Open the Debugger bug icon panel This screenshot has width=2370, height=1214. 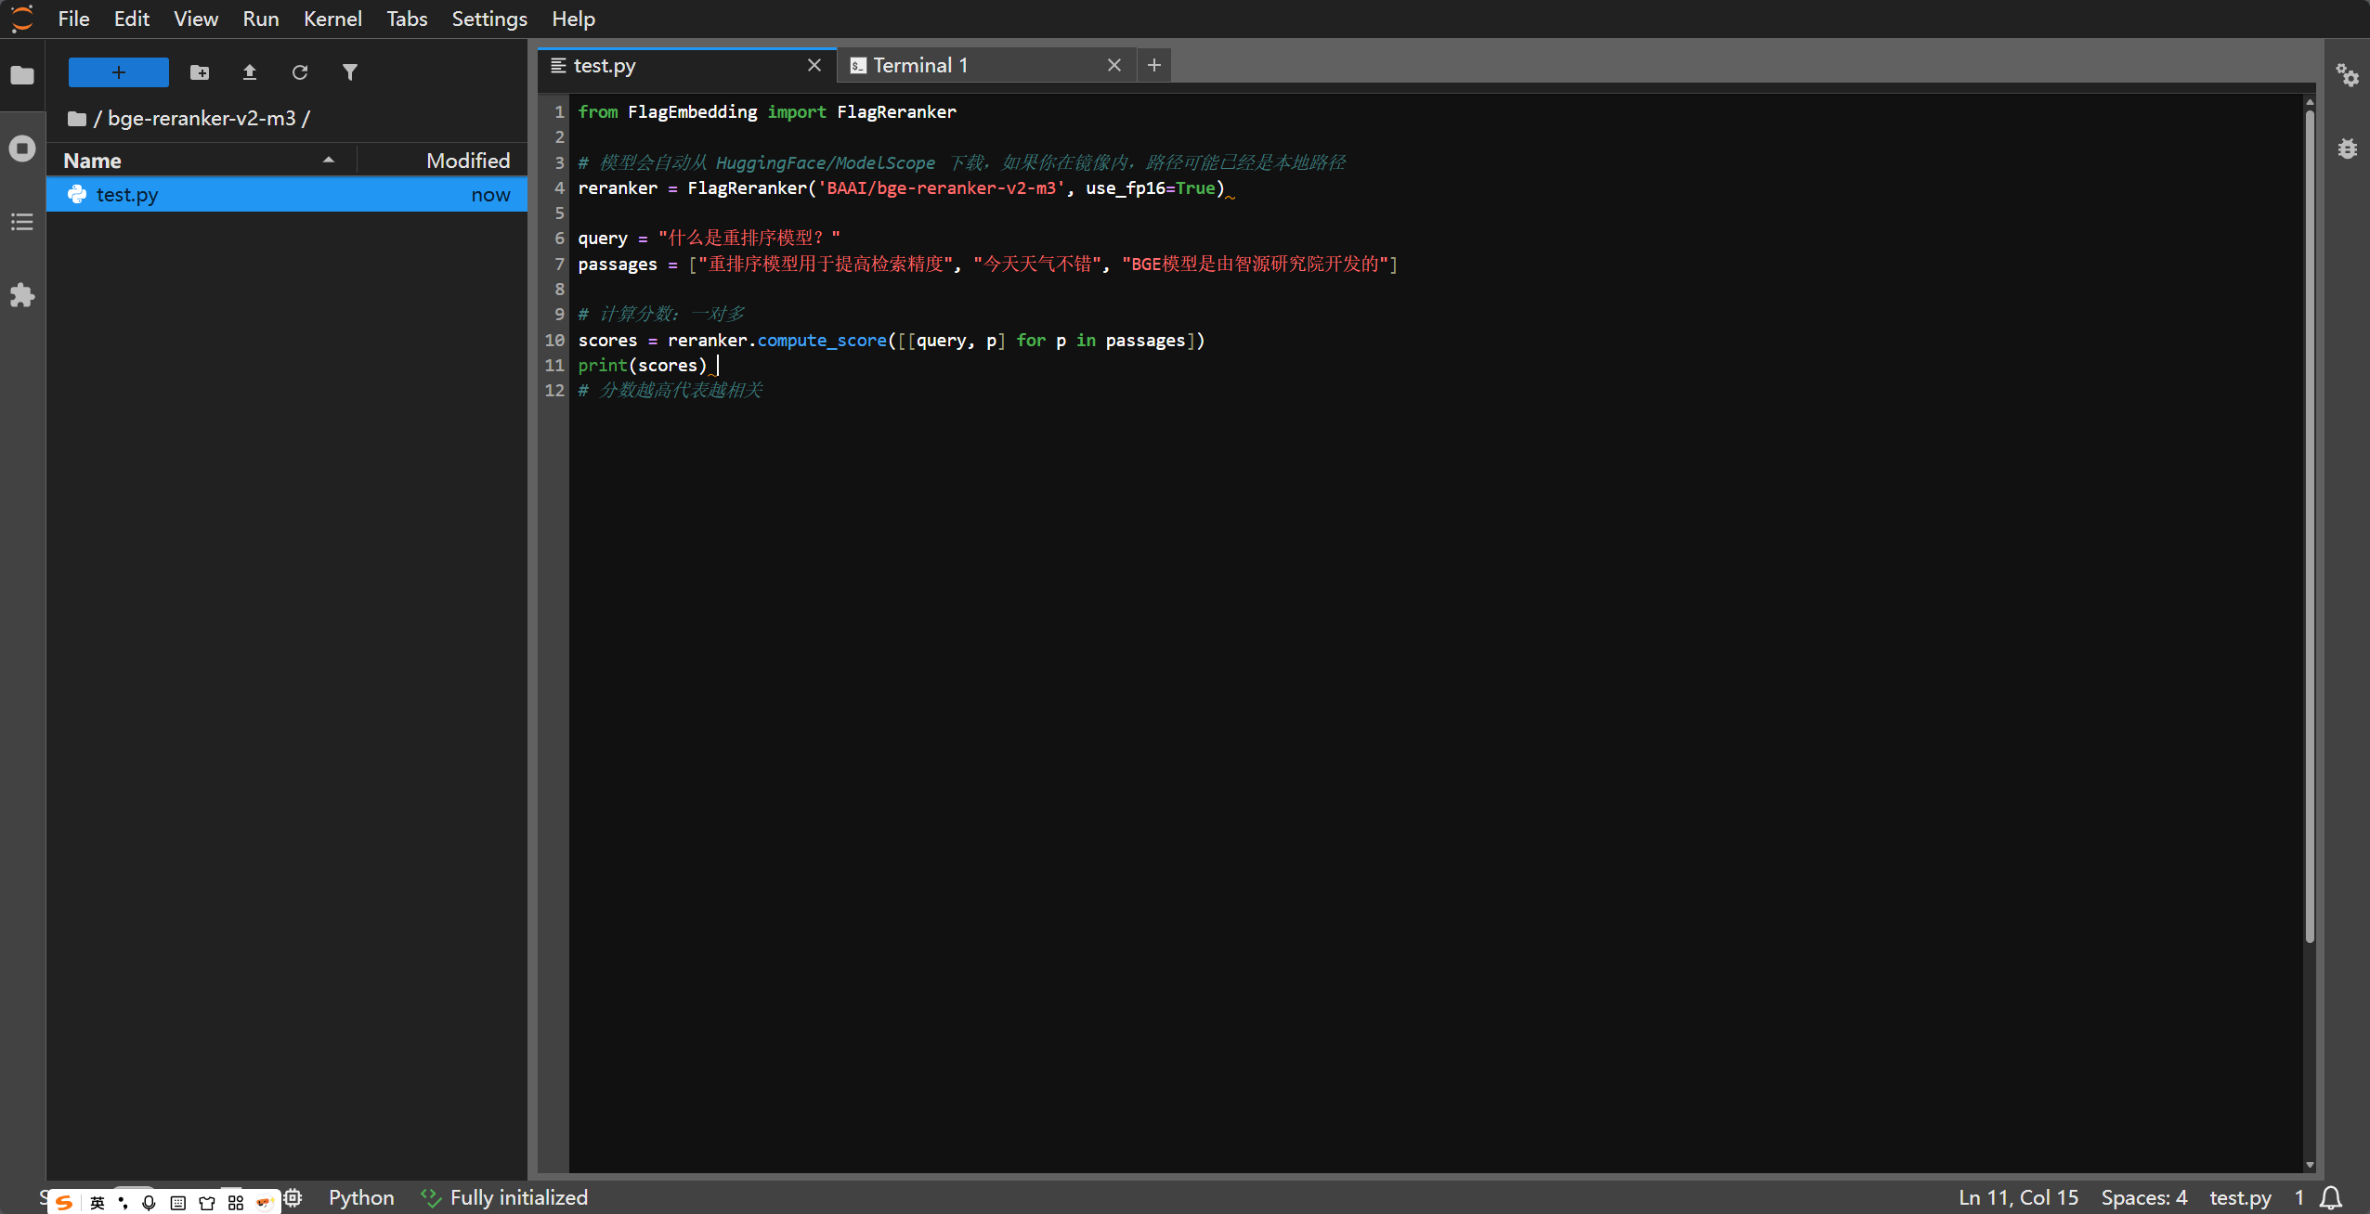pos(2347,149)
